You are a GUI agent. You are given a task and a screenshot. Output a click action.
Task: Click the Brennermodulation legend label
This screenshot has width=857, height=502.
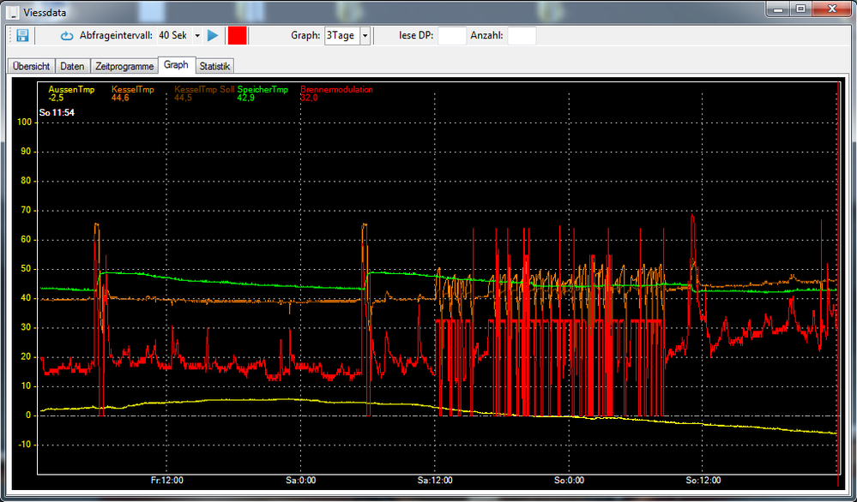[335, 89]
